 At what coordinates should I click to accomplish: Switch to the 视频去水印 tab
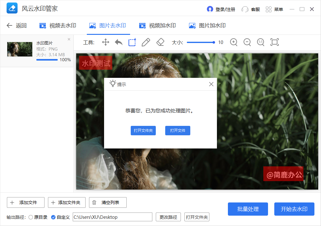click(58, 25)
